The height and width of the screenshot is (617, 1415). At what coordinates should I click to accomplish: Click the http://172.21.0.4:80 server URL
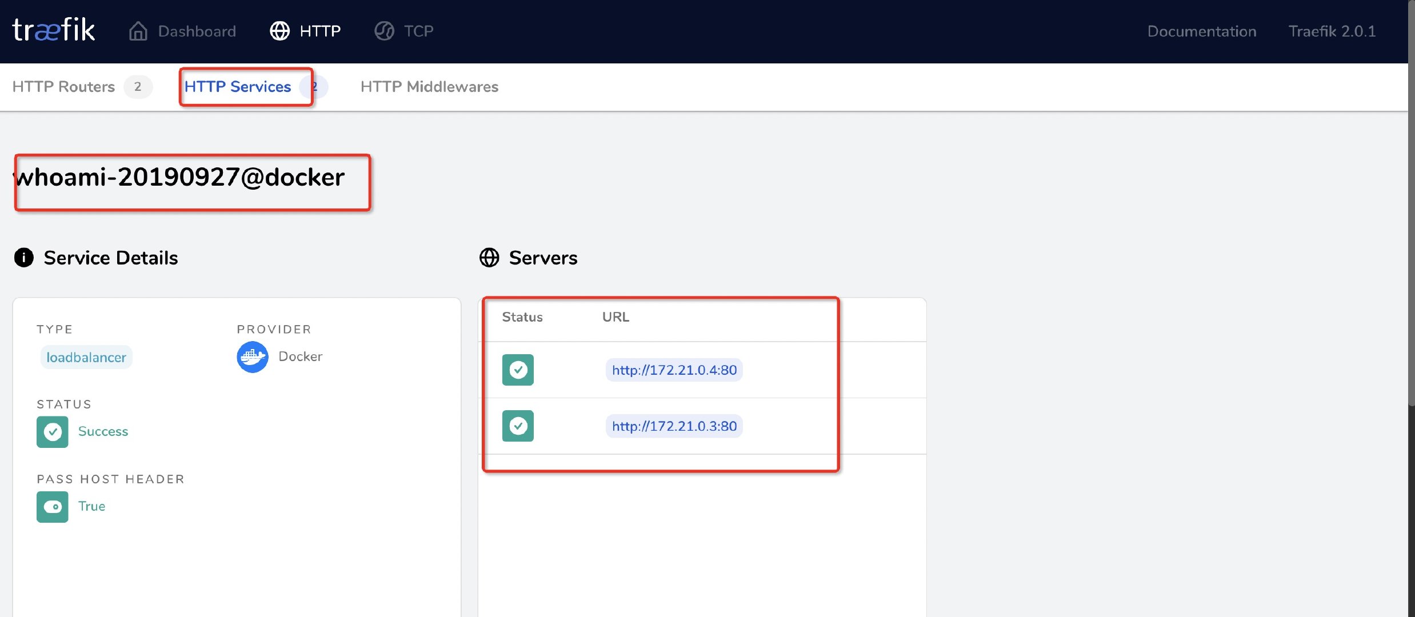tap(674, 370)
